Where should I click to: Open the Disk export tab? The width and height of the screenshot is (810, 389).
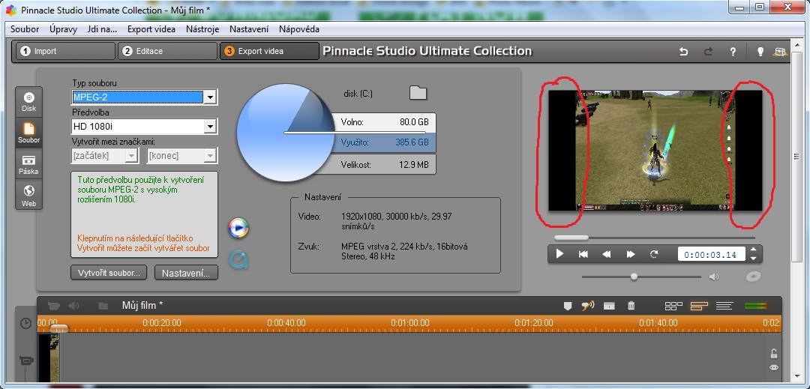click(29, 102)
